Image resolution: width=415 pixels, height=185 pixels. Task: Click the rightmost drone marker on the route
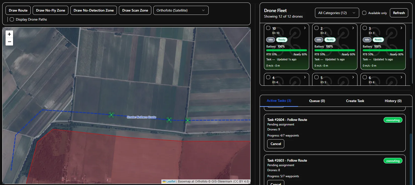click(x=188, y=121)
